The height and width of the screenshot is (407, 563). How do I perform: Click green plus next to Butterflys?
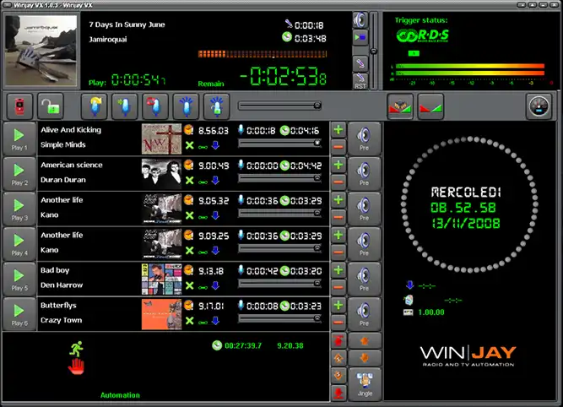[x=338, y=306]
